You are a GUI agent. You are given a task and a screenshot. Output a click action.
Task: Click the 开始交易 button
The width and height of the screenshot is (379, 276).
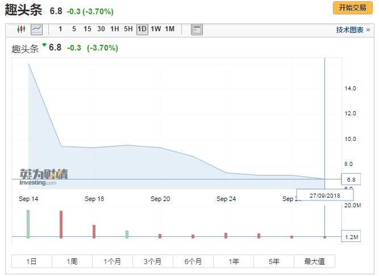coord(353,8)
